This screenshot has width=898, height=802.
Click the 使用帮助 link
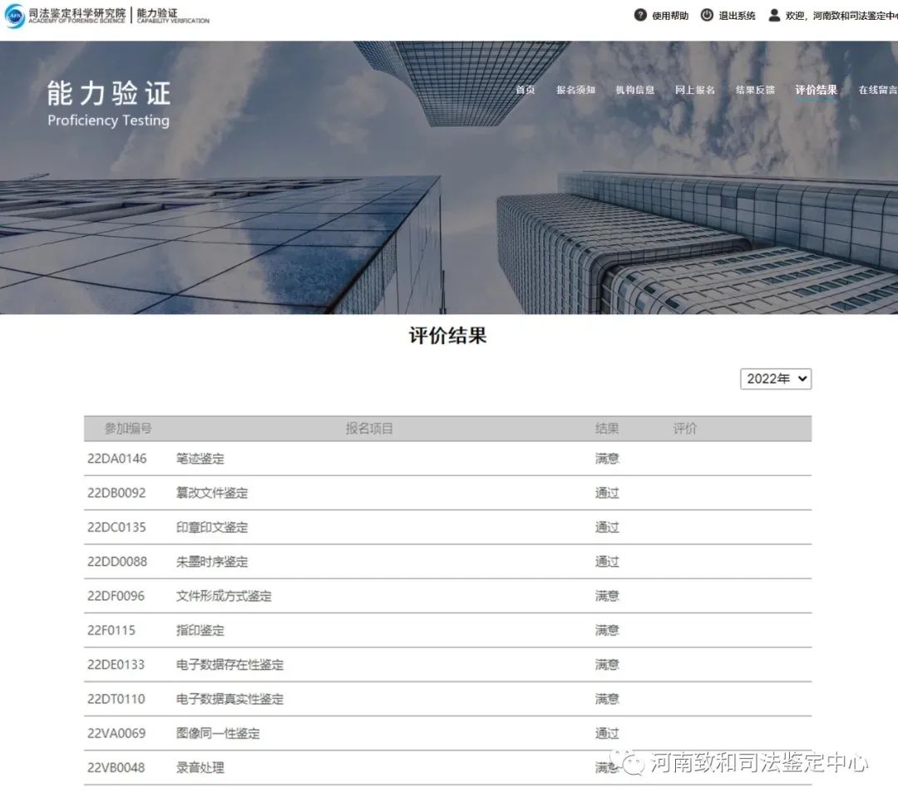point(670,16)
